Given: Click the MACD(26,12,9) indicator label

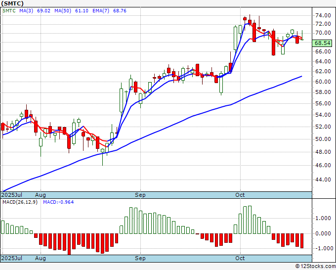Looking at the screenshot, I should (x=20, y=202).
